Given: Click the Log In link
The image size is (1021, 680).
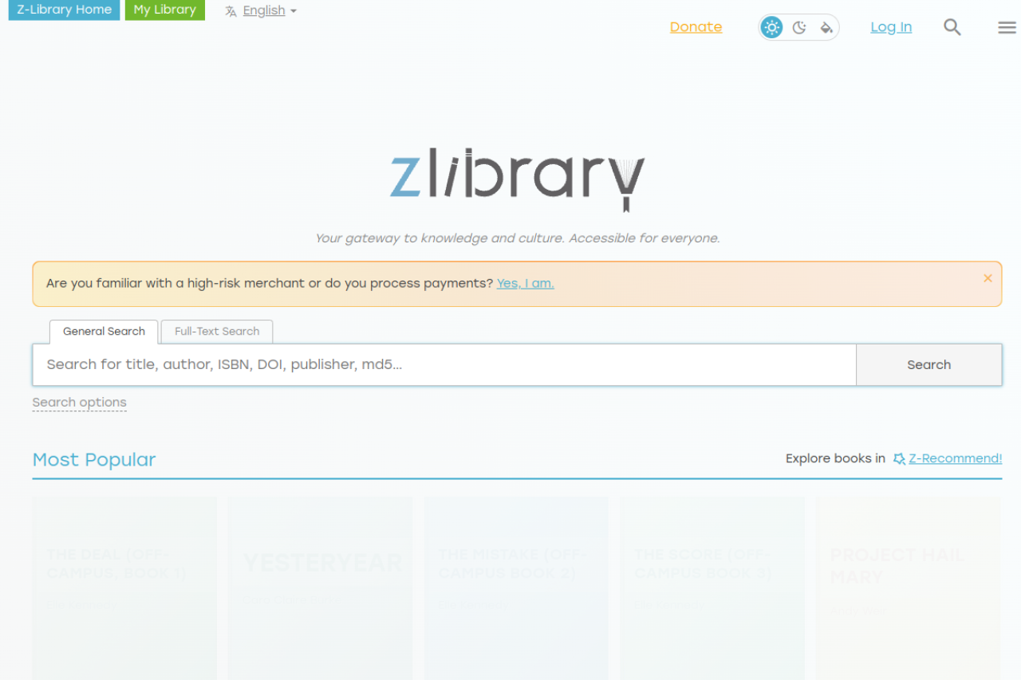Looking at the screenshot, I should coord(891,27).
